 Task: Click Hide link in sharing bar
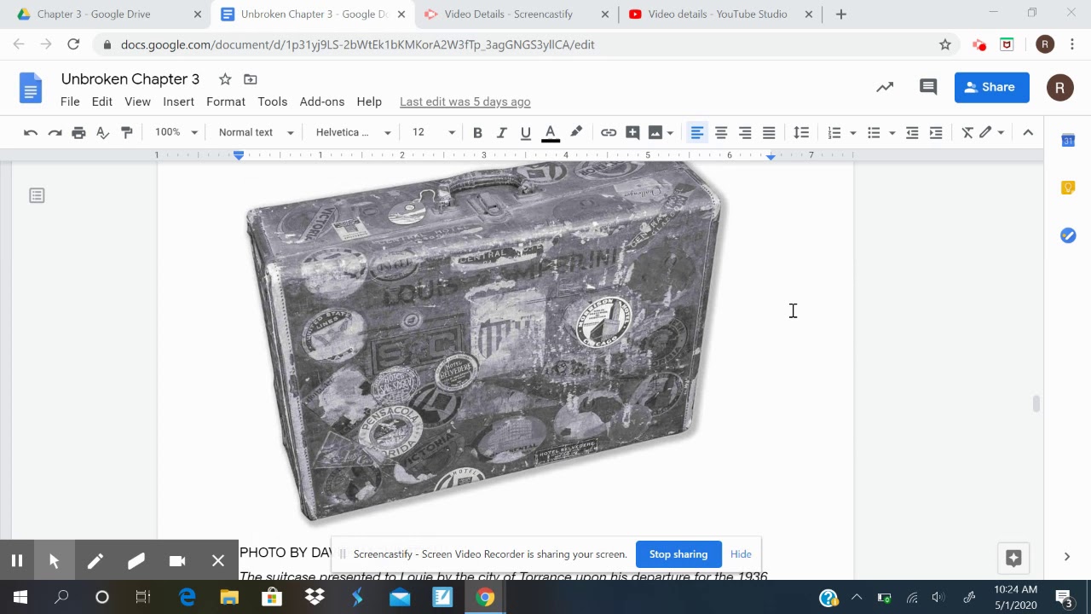click(741, 554)
